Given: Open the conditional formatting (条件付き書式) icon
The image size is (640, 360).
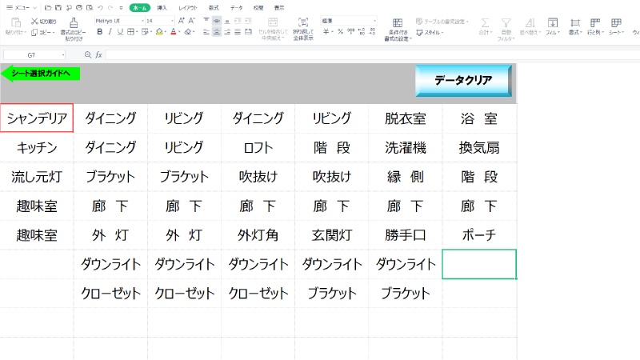Looking at the screenshot, I should [x=398, y=22].
